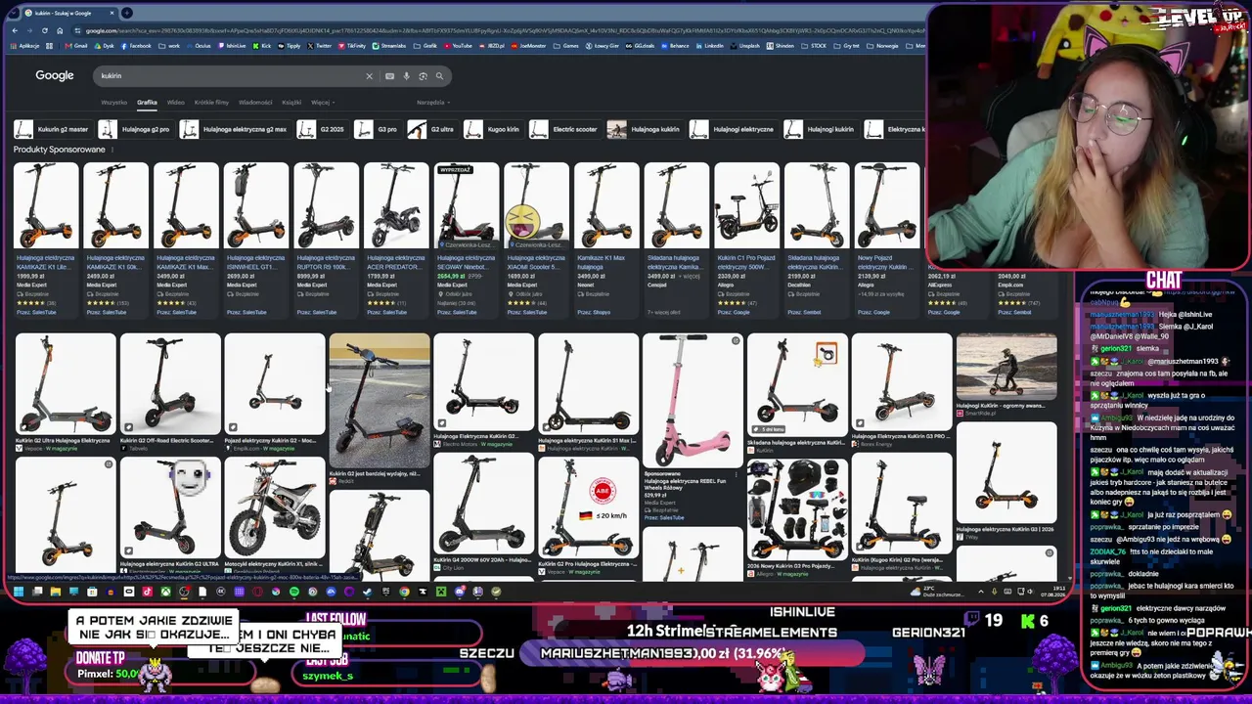Submit the search with the magnifier icon

pos(439,75)
